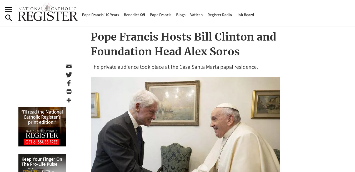Viewport: 355px width, 172px height.
Task: Click the Clinton and Pope Francis photo
Action: (x=186, y=124)
